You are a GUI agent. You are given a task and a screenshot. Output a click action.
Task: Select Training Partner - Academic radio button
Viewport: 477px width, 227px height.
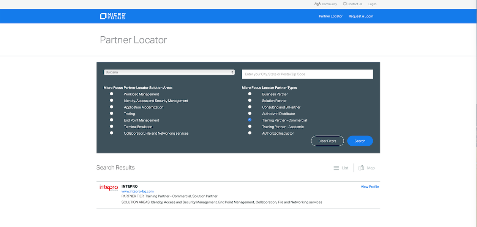click(x=250, y=126)
